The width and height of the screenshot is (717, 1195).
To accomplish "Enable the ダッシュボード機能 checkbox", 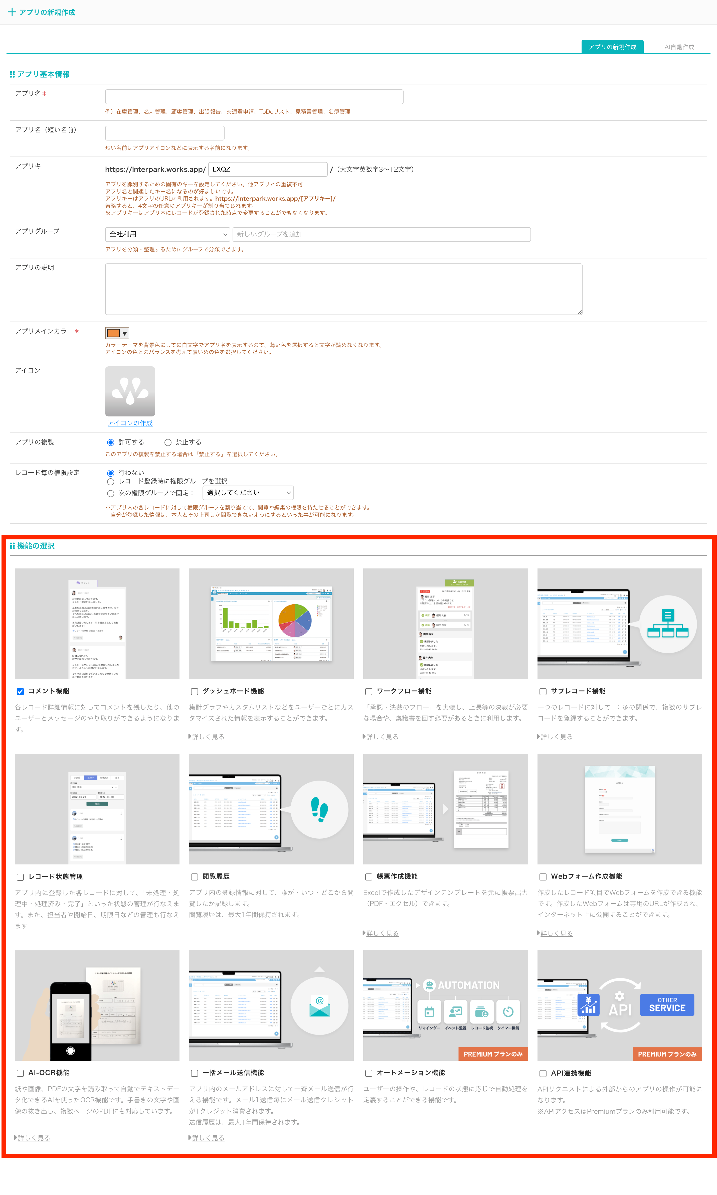I will point(194,691).
